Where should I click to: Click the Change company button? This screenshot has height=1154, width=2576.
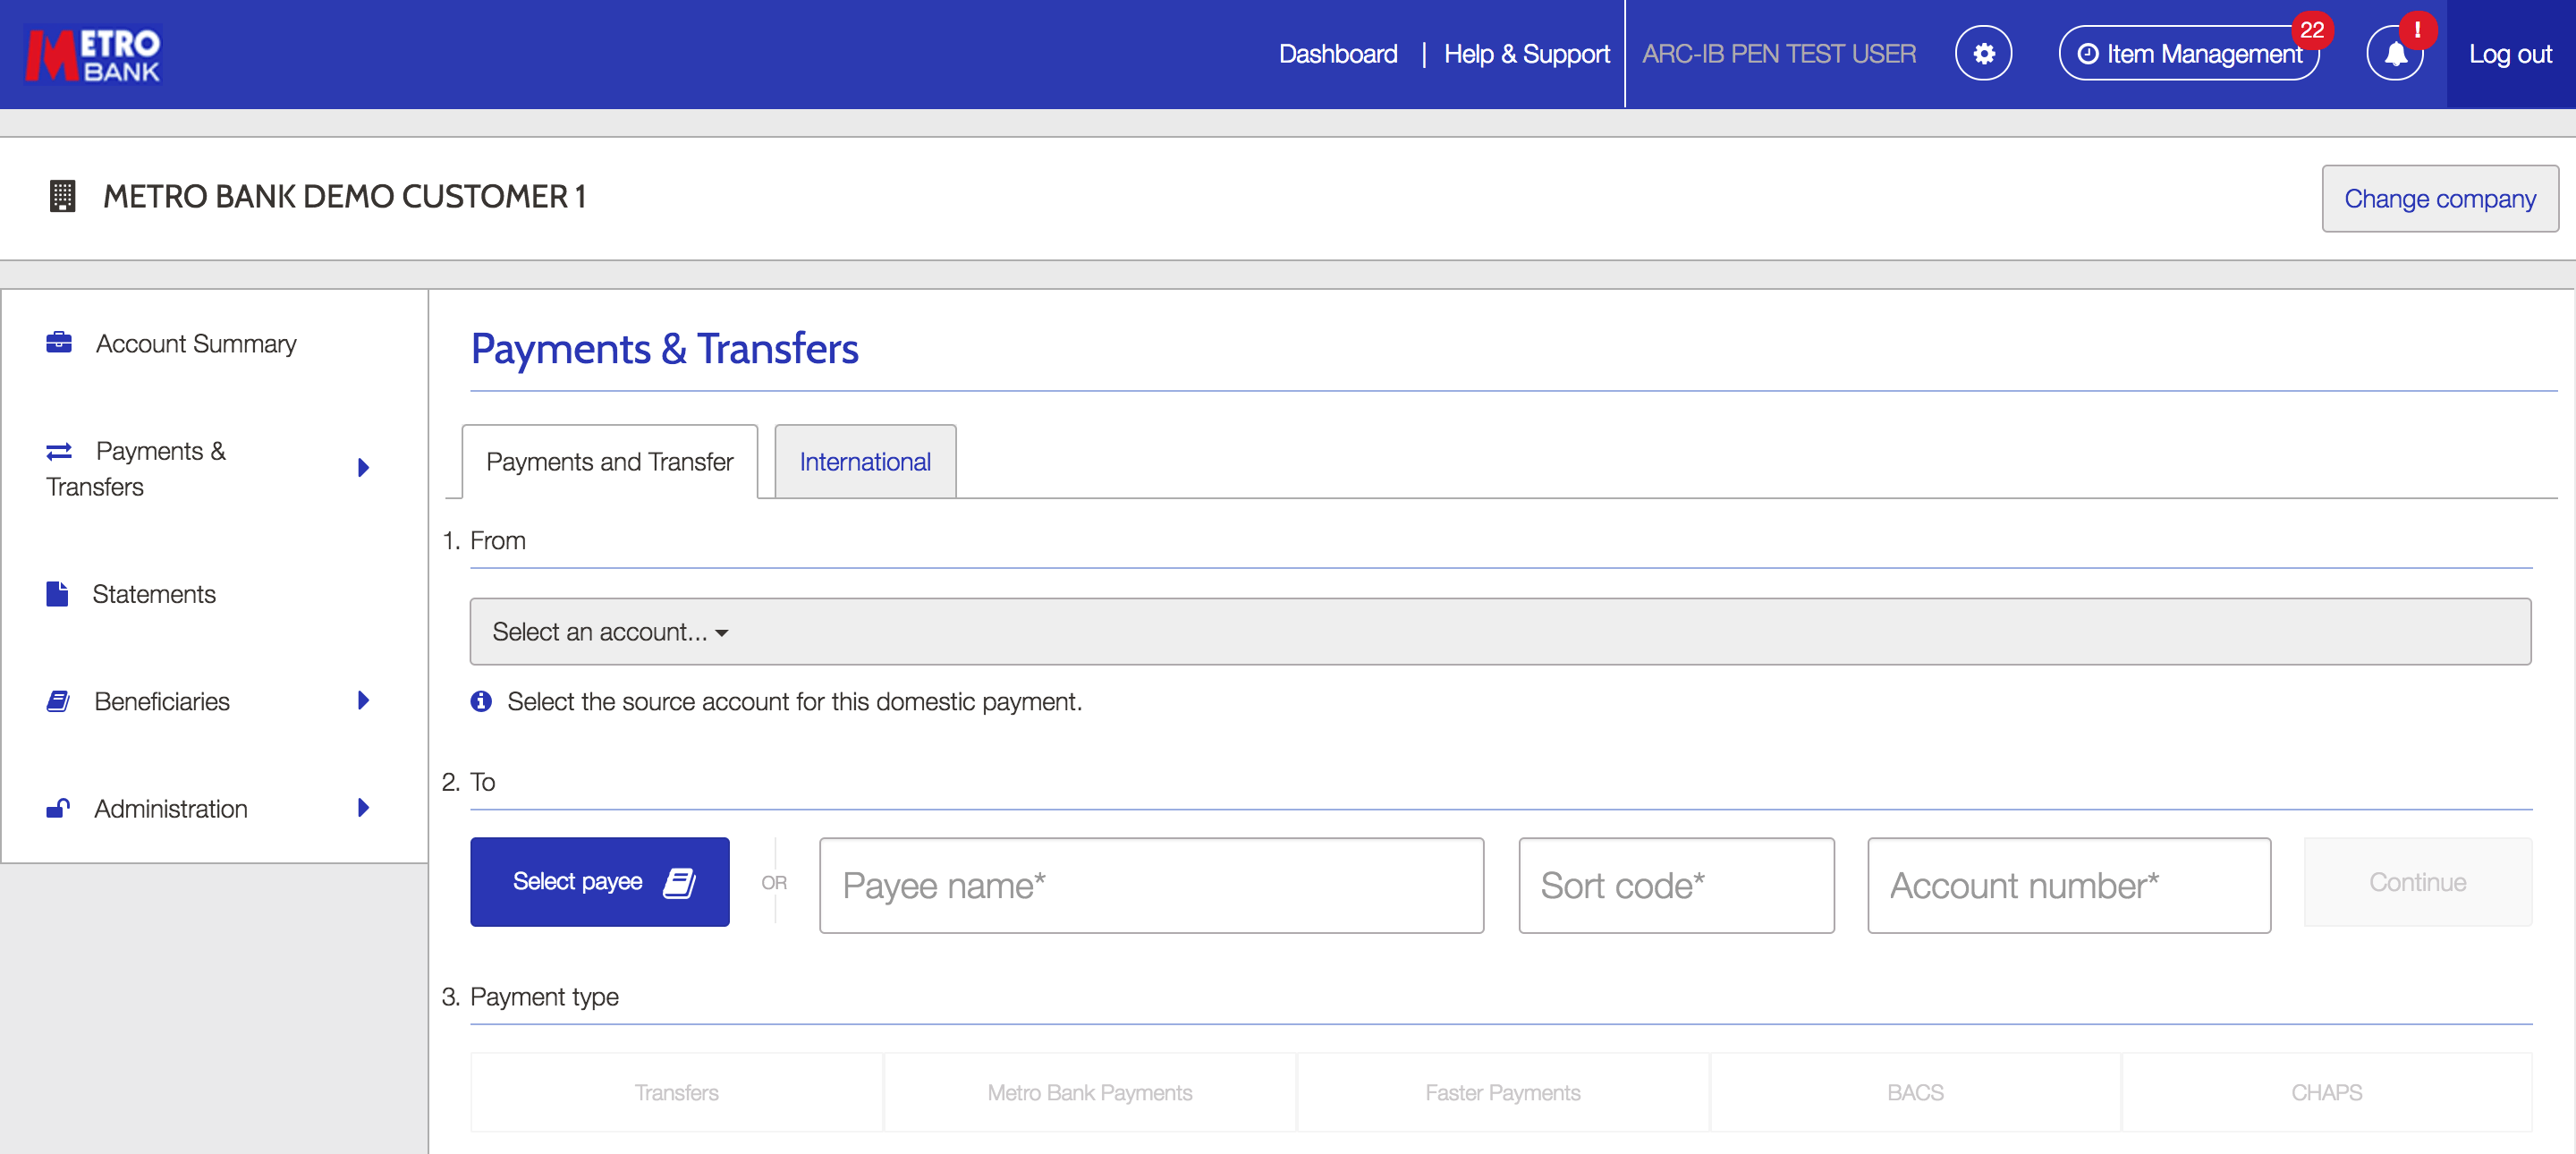tap(2439, 198)
